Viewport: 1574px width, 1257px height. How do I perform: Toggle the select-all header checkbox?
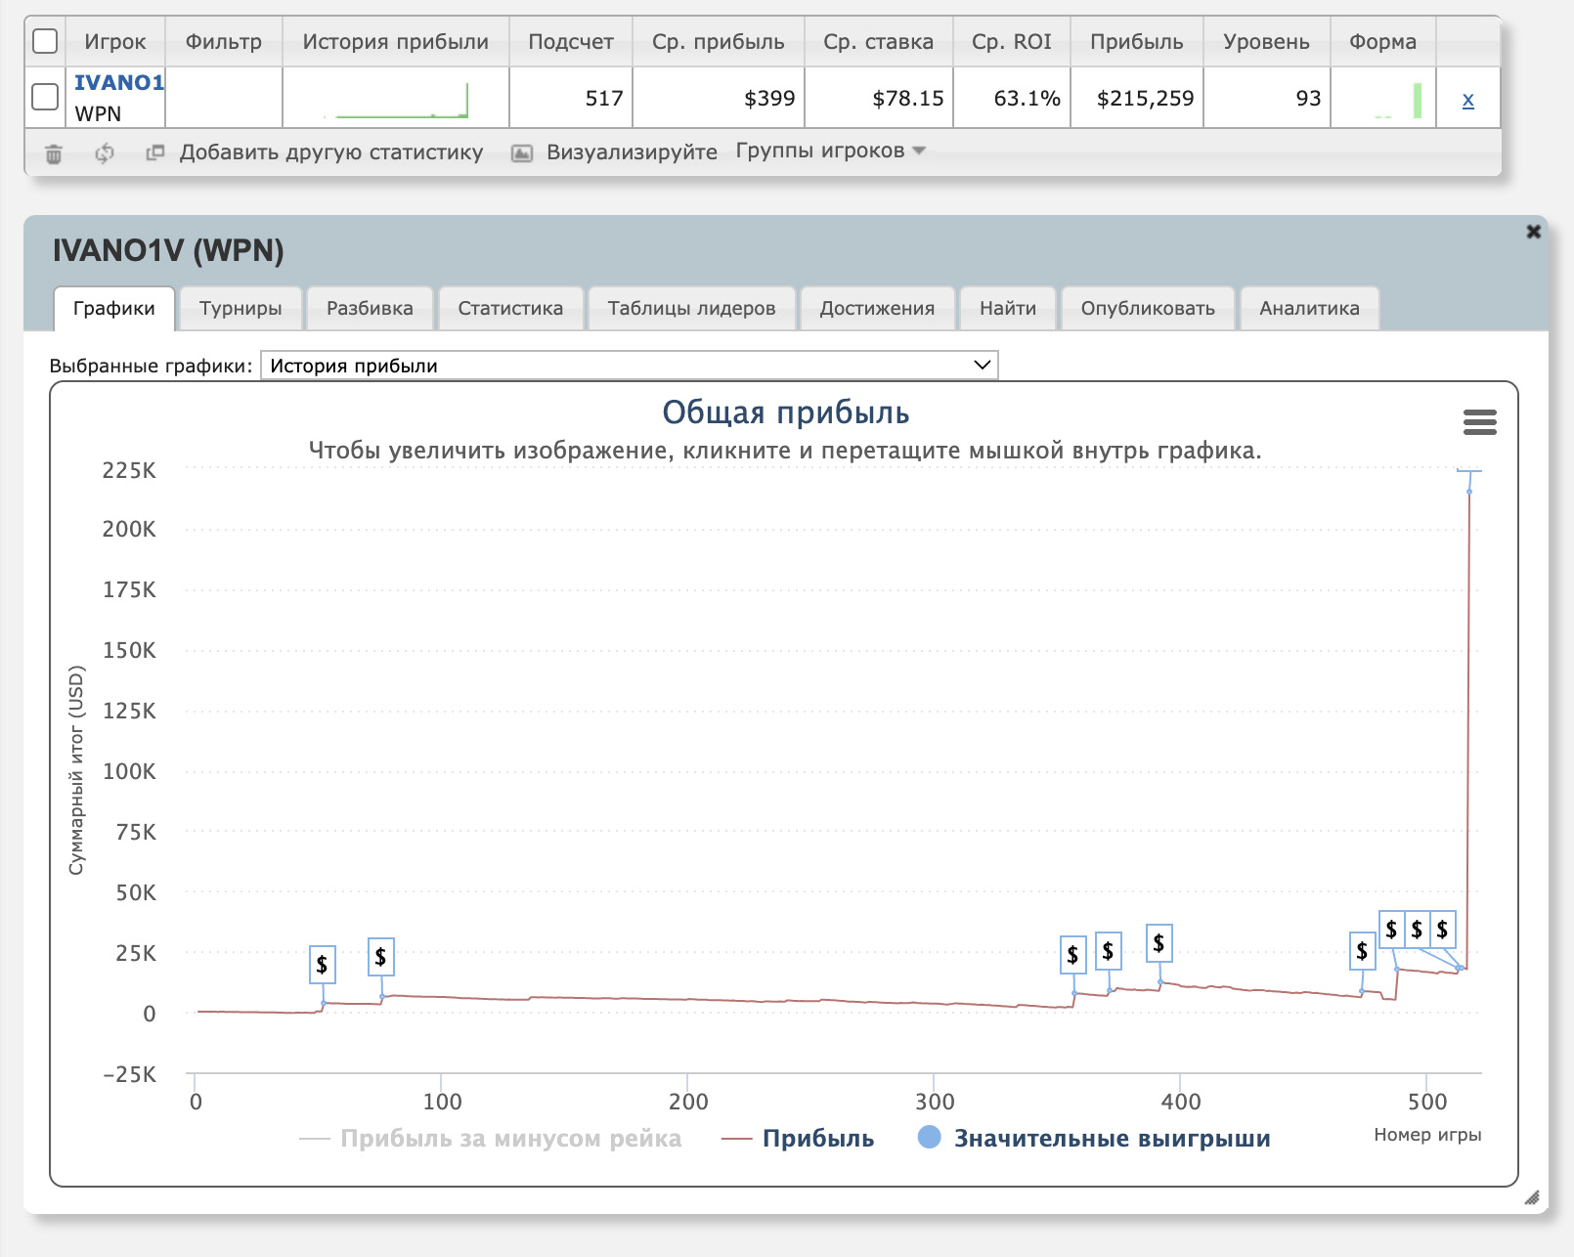(x=45, y=41)
